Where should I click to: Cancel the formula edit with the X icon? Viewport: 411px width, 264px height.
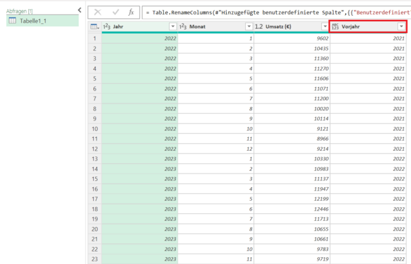point(97,12)
